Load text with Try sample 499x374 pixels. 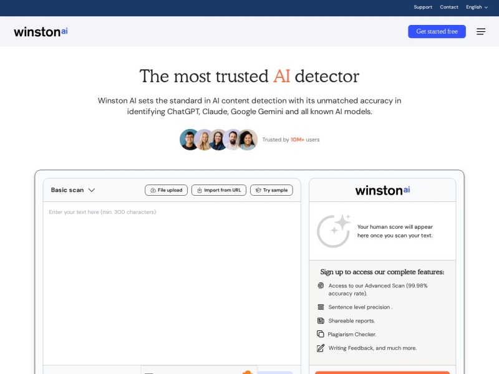[271, 190]
